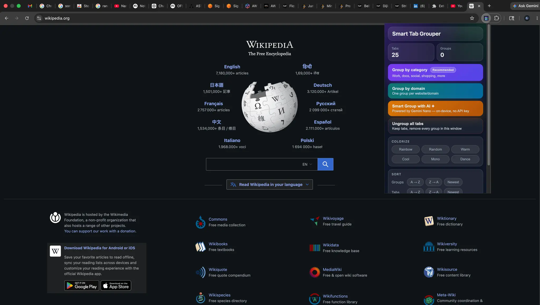Image resolution: width=540 pixels, height=305 pixels.
Task: Open a new tab with the plus button
Action: 489,6
